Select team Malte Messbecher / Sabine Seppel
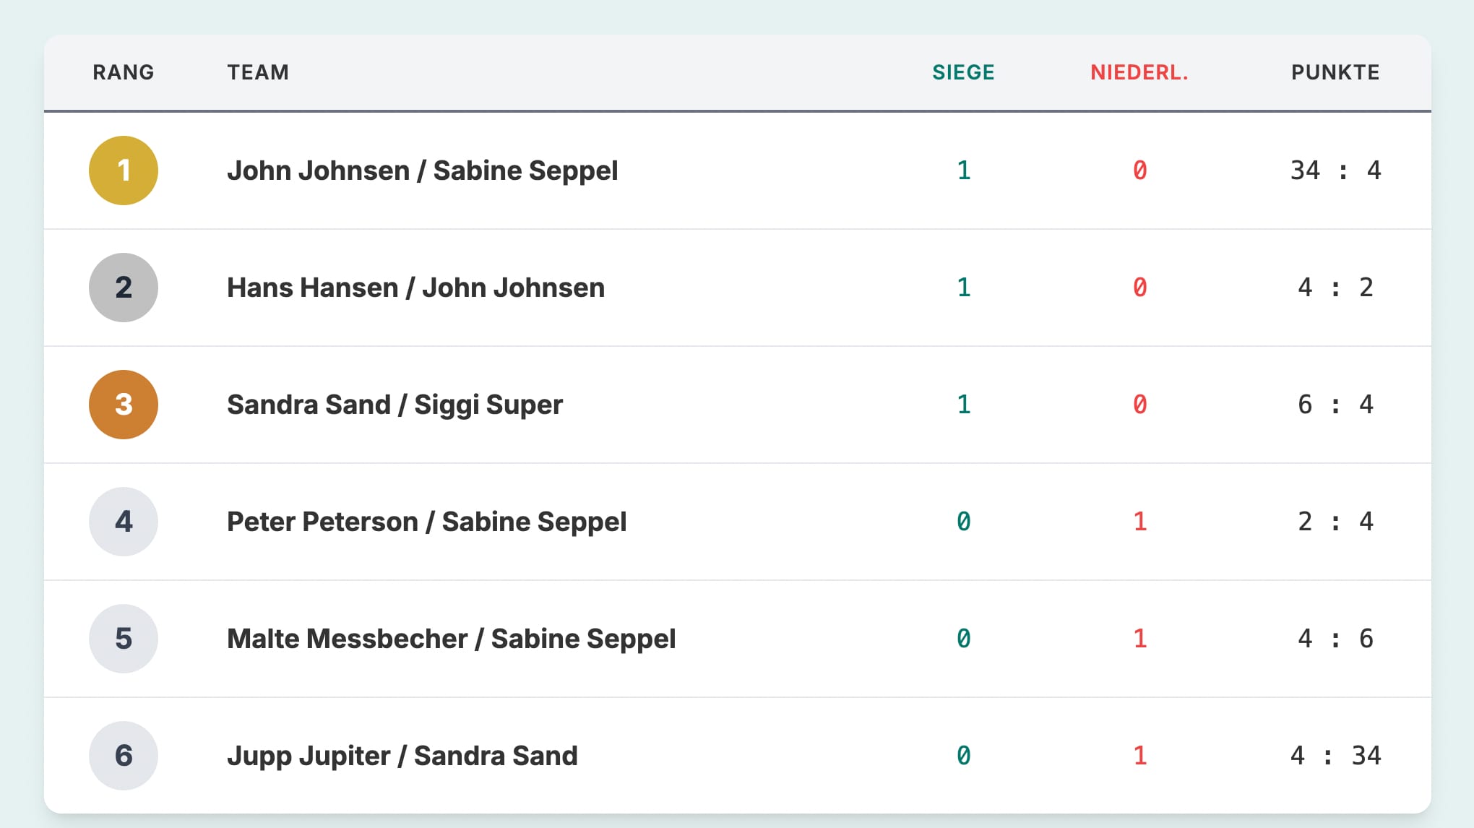The image size is (1474, 828). pos(451,639)
